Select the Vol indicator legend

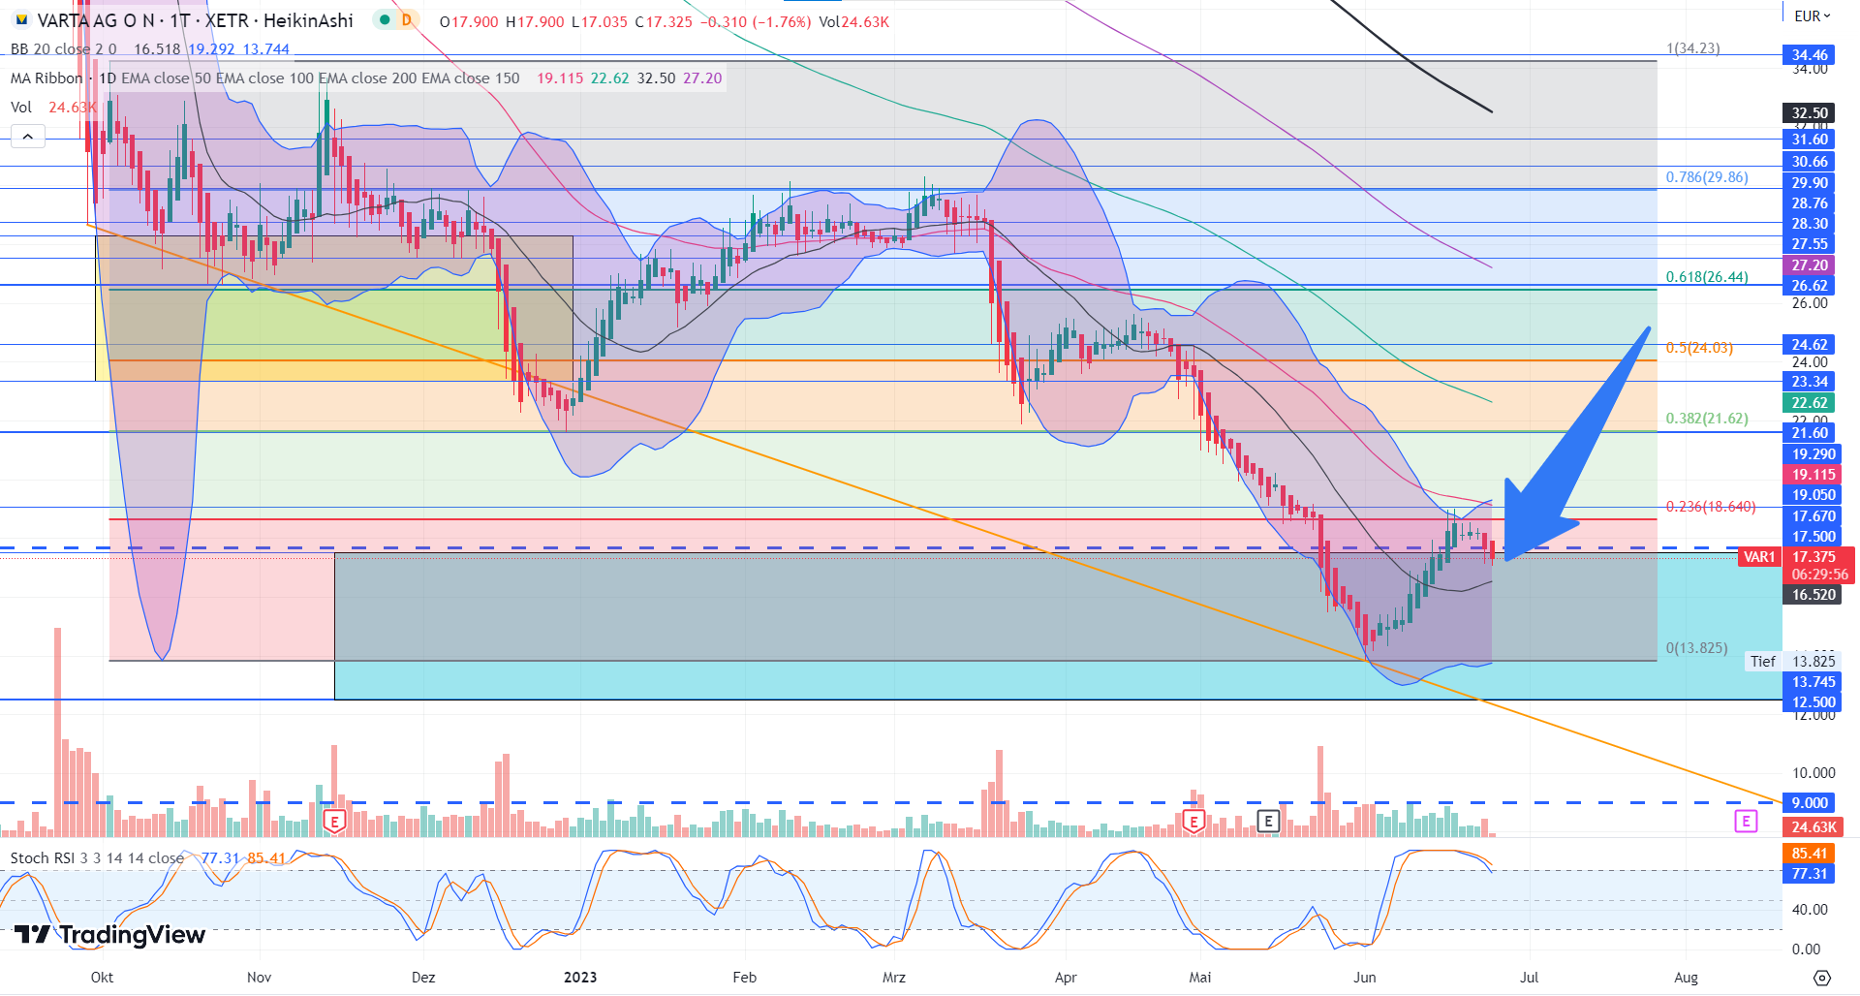pos(21,108)
